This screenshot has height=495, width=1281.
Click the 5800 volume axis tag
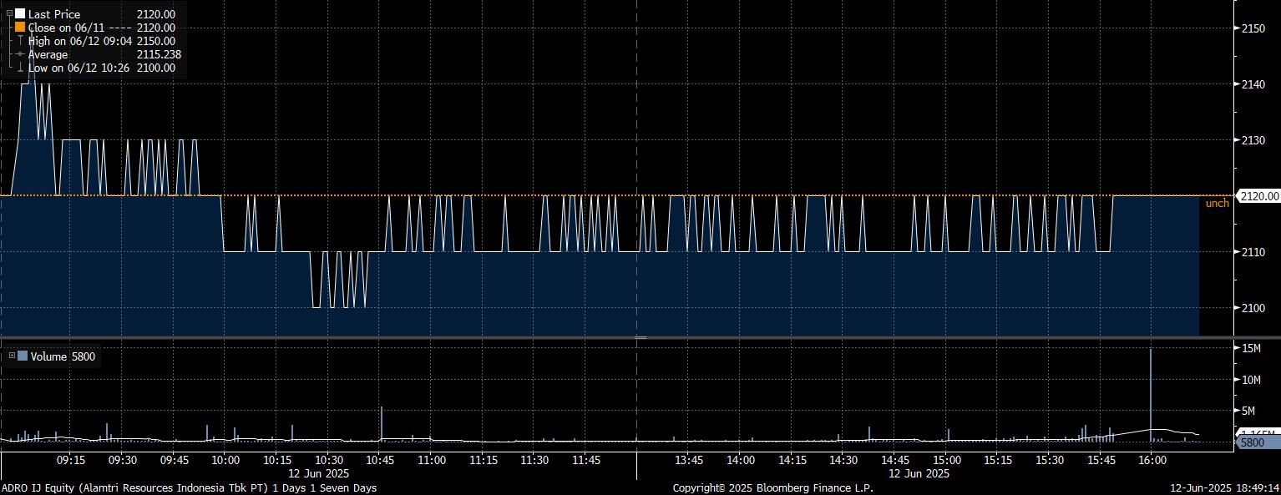click(x=1253, y=442)
